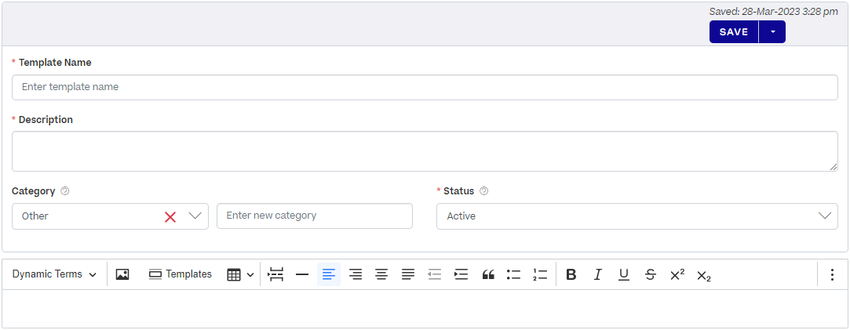Insert a block quote
The height and width of the screenshot is (330, 850).
pos(487,274)
